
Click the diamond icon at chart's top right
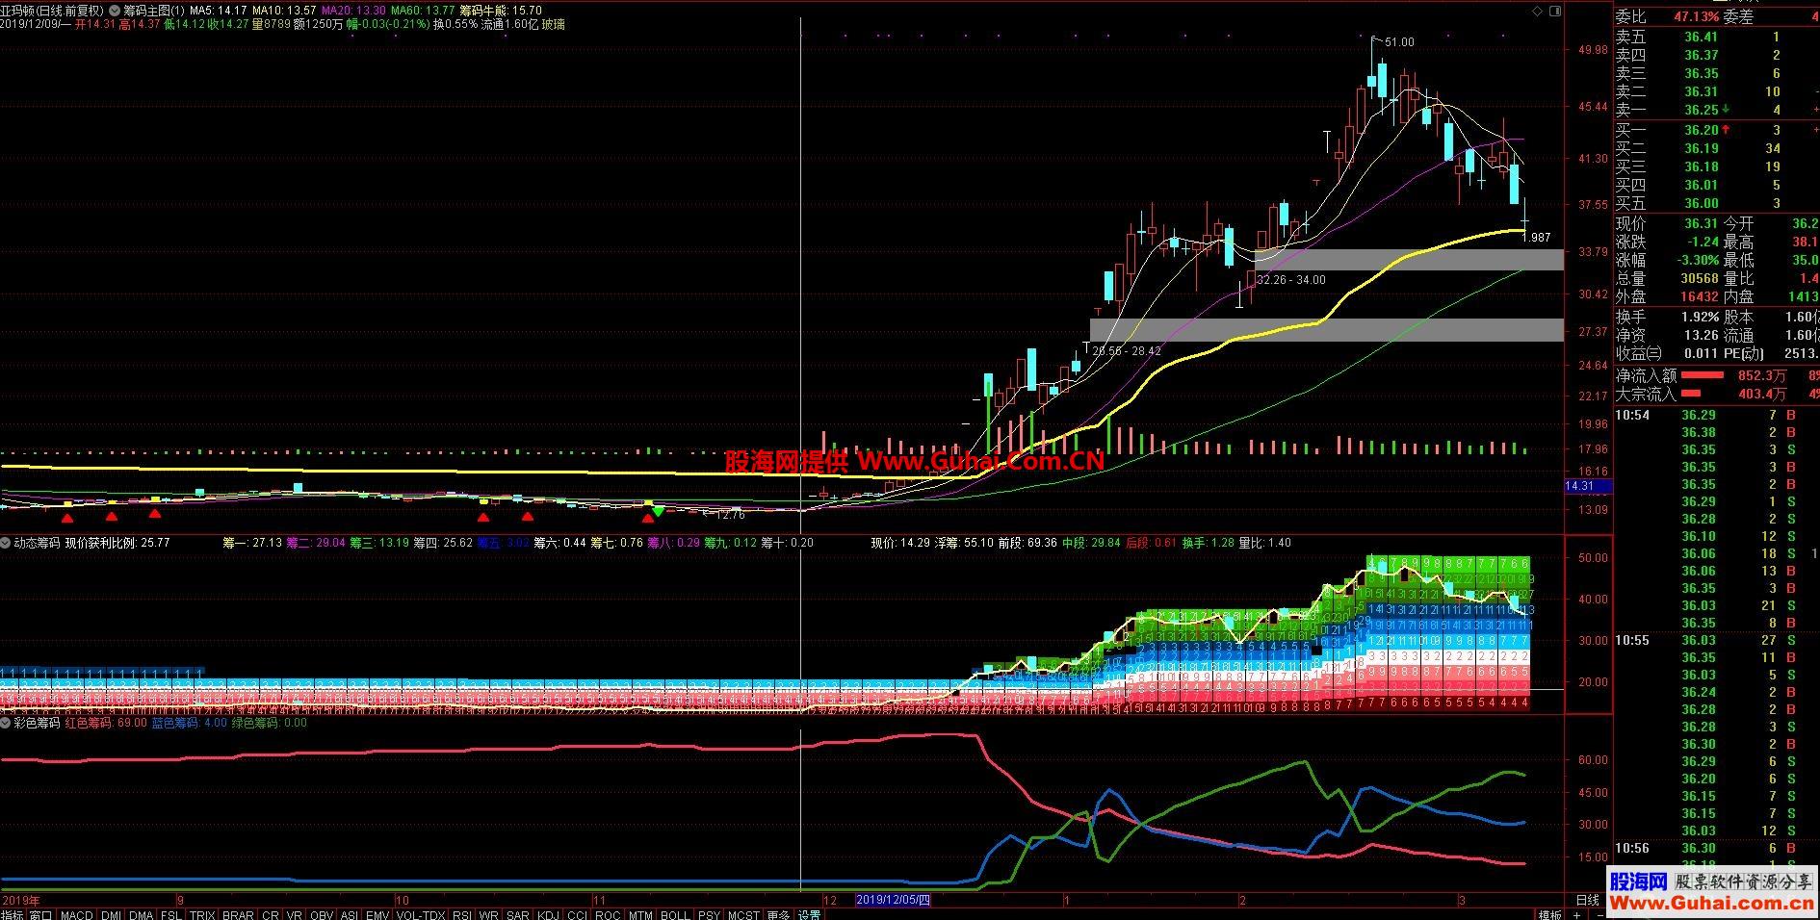1537,11
